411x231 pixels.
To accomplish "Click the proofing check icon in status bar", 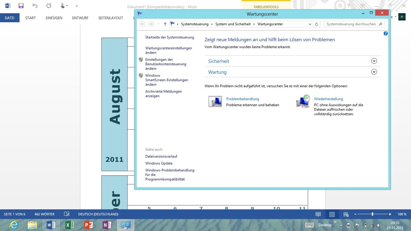I will (67, 214).
